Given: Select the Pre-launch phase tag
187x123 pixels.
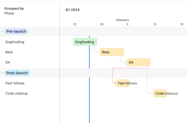Looking at the screenshot, I should point(16,31).
